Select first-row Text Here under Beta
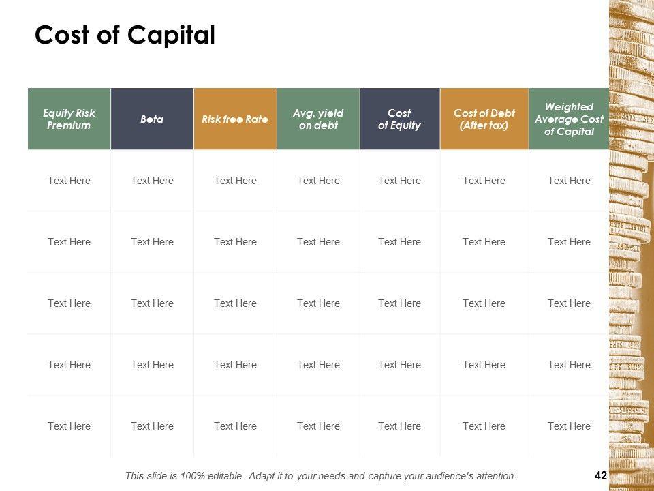This screenshot has height=491, width=654. (152, 181)
